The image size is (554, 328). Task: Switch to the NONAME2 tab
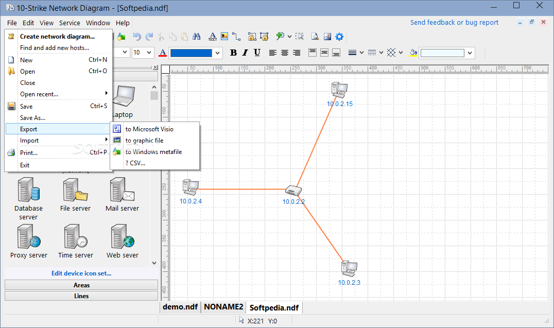[x=223, y=307]
